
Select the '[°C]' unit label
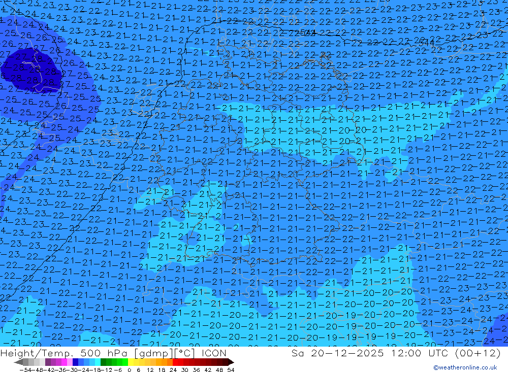(x=185, y=353)
